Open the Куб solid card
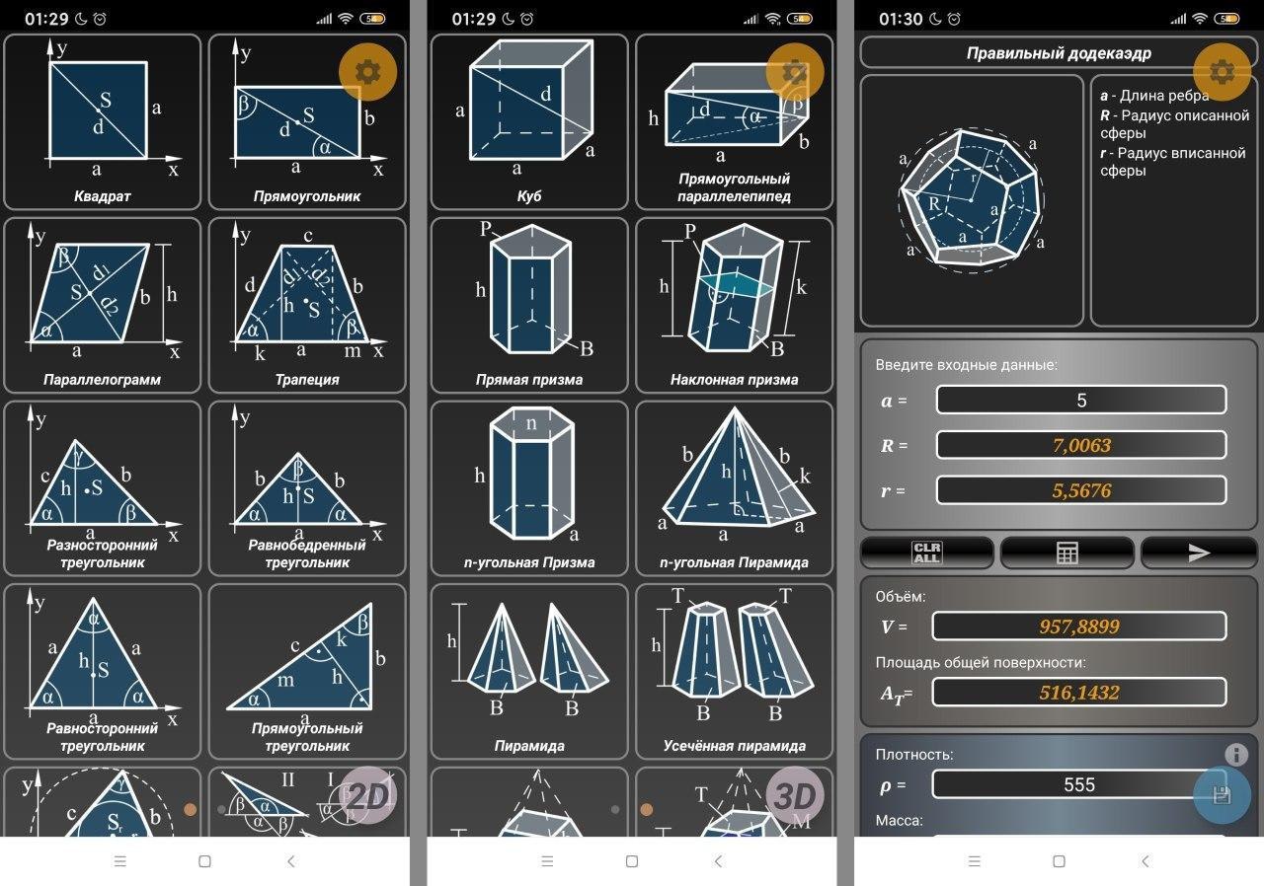This screenshot has height=886, width=1264. click(529, 121)
